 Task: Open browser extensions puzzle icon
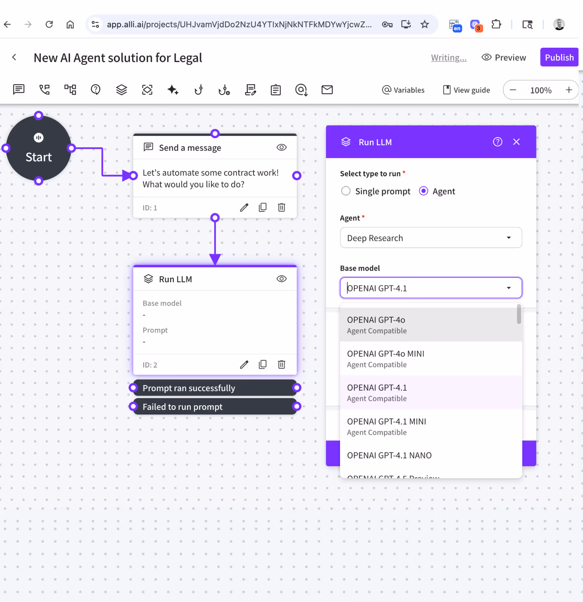click(496, 25)
